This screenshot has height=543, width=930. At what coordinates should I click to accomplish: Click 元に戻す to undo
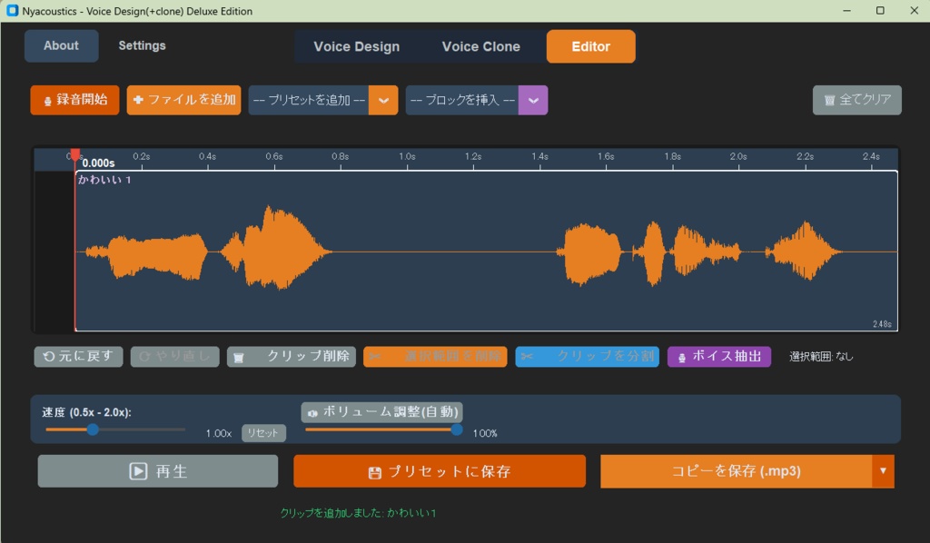click(x=78, y=356)
